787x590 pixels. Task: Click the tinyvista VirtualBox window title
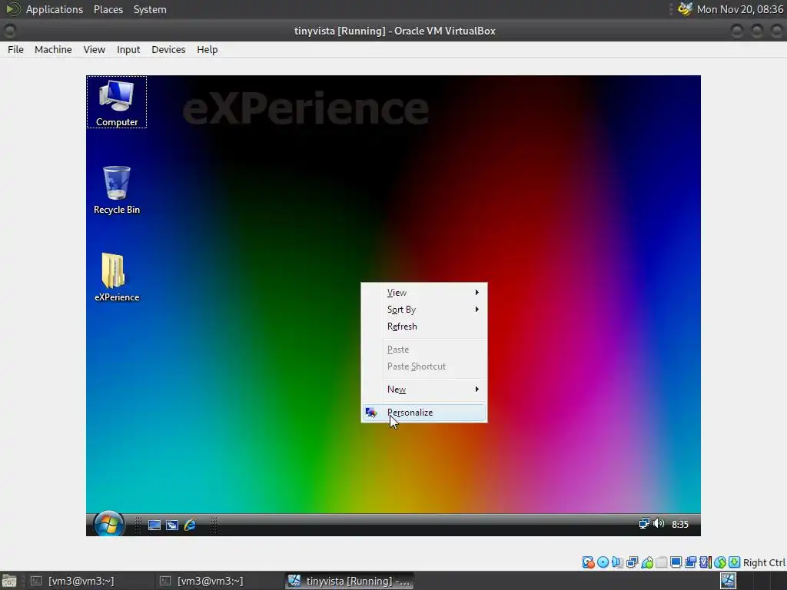tap(394, 31)
